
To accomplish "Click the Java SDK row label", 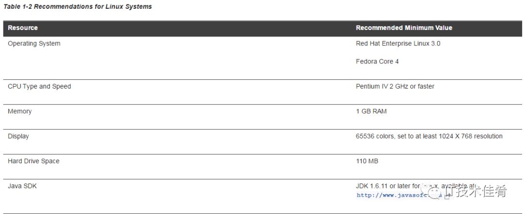I will (22, 186).
